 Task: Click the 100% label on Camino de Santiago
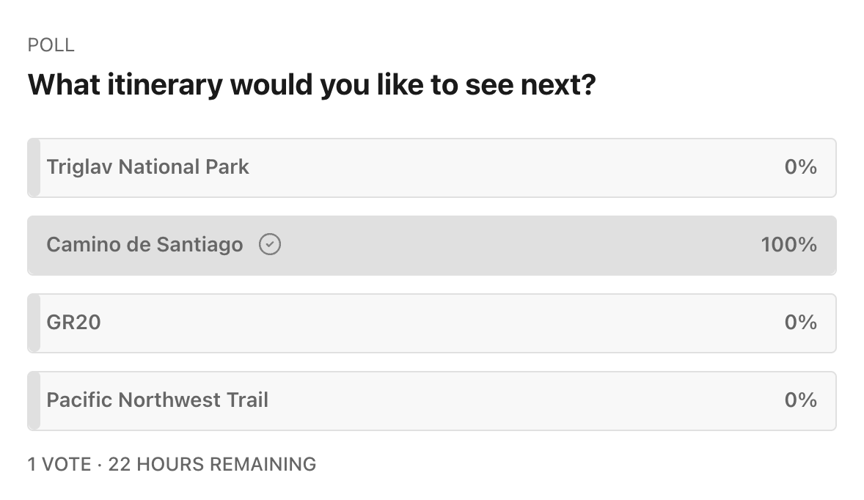[x=790, y=245]
